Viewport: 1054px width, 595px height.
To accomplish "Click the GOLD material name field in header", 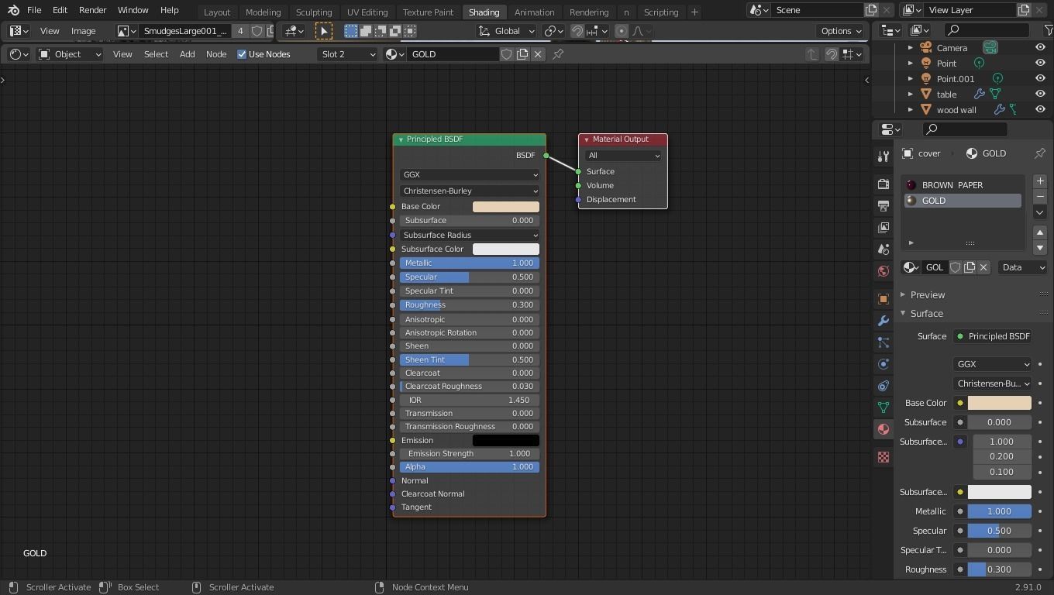I will tap(454, 54).
